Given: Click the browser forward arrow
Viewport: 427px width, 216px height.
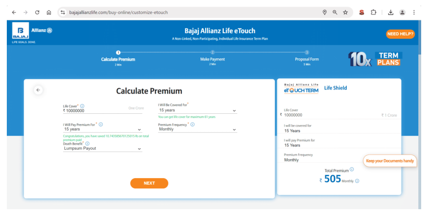Looking at the screenshot, I should click(x=26, y=12).
